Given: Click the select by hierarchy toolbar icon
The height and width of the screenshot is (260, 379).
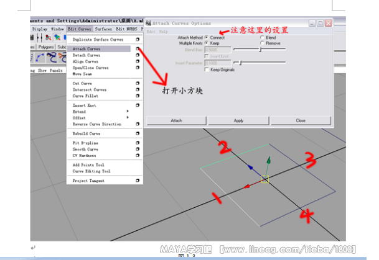Looking at the screenshot, I should pyautogui.click(x=49, y=37).
